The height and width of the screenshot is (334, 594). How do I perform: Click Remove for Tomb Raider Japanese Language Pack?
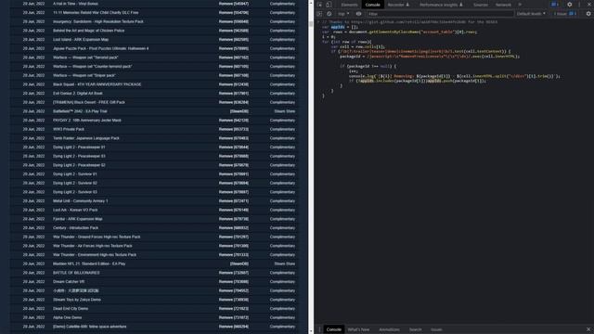click(x=234, y=138)
